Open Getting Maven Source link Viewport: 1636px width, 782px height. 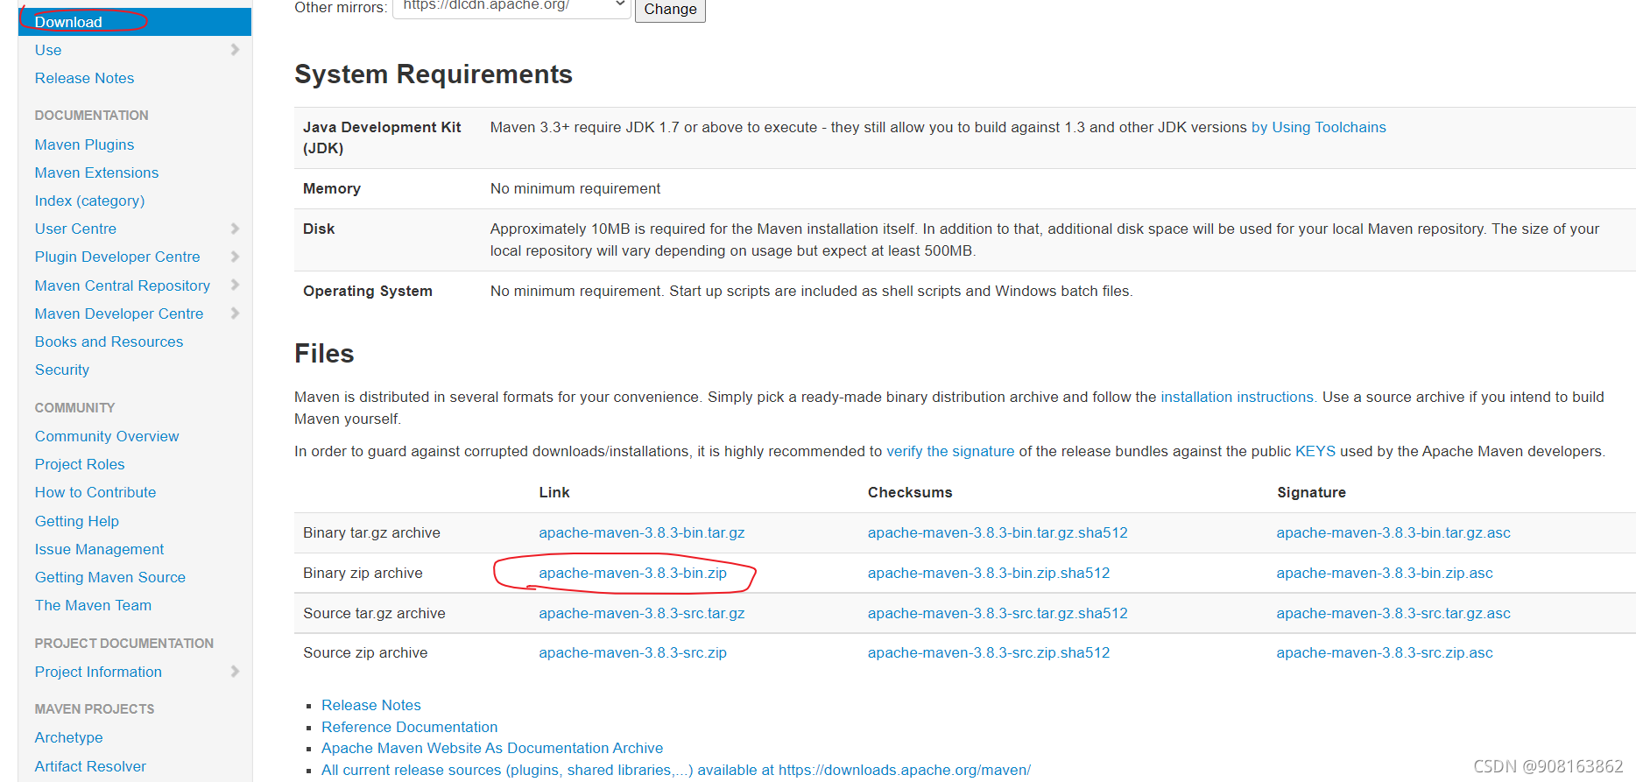click(110, 577)
